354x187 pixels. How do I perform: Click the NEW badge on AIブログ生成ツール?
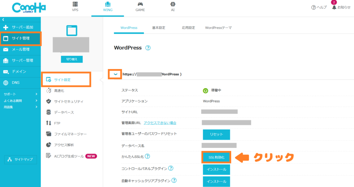click(x=91, y=156)
